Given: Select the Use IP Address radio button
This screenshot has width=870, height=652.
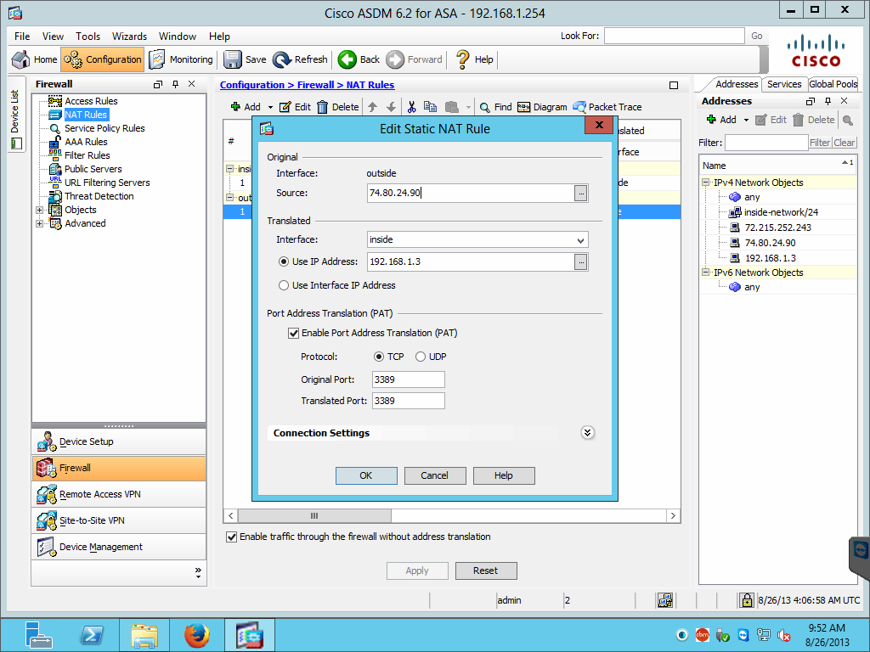Looking at the screenshot, I should 284,261.
